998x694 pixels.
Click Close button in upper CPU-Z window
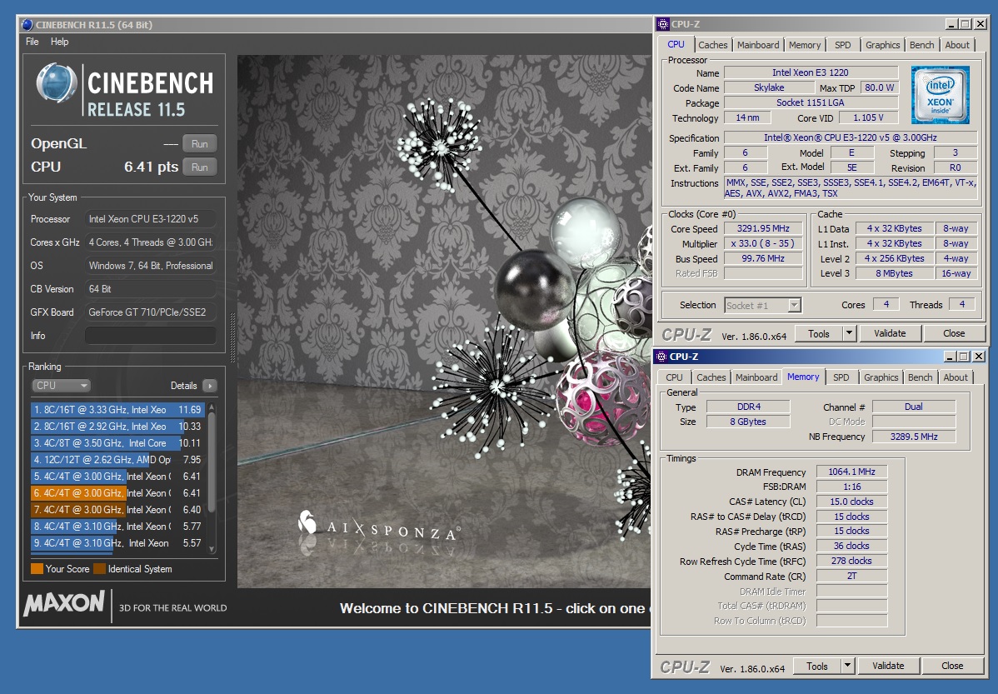click(x=954, y=333)
